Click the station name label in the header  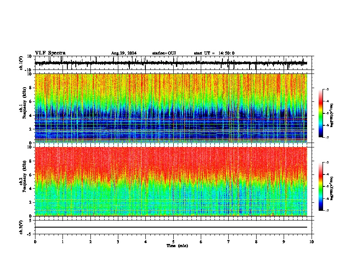click(164, 53)
